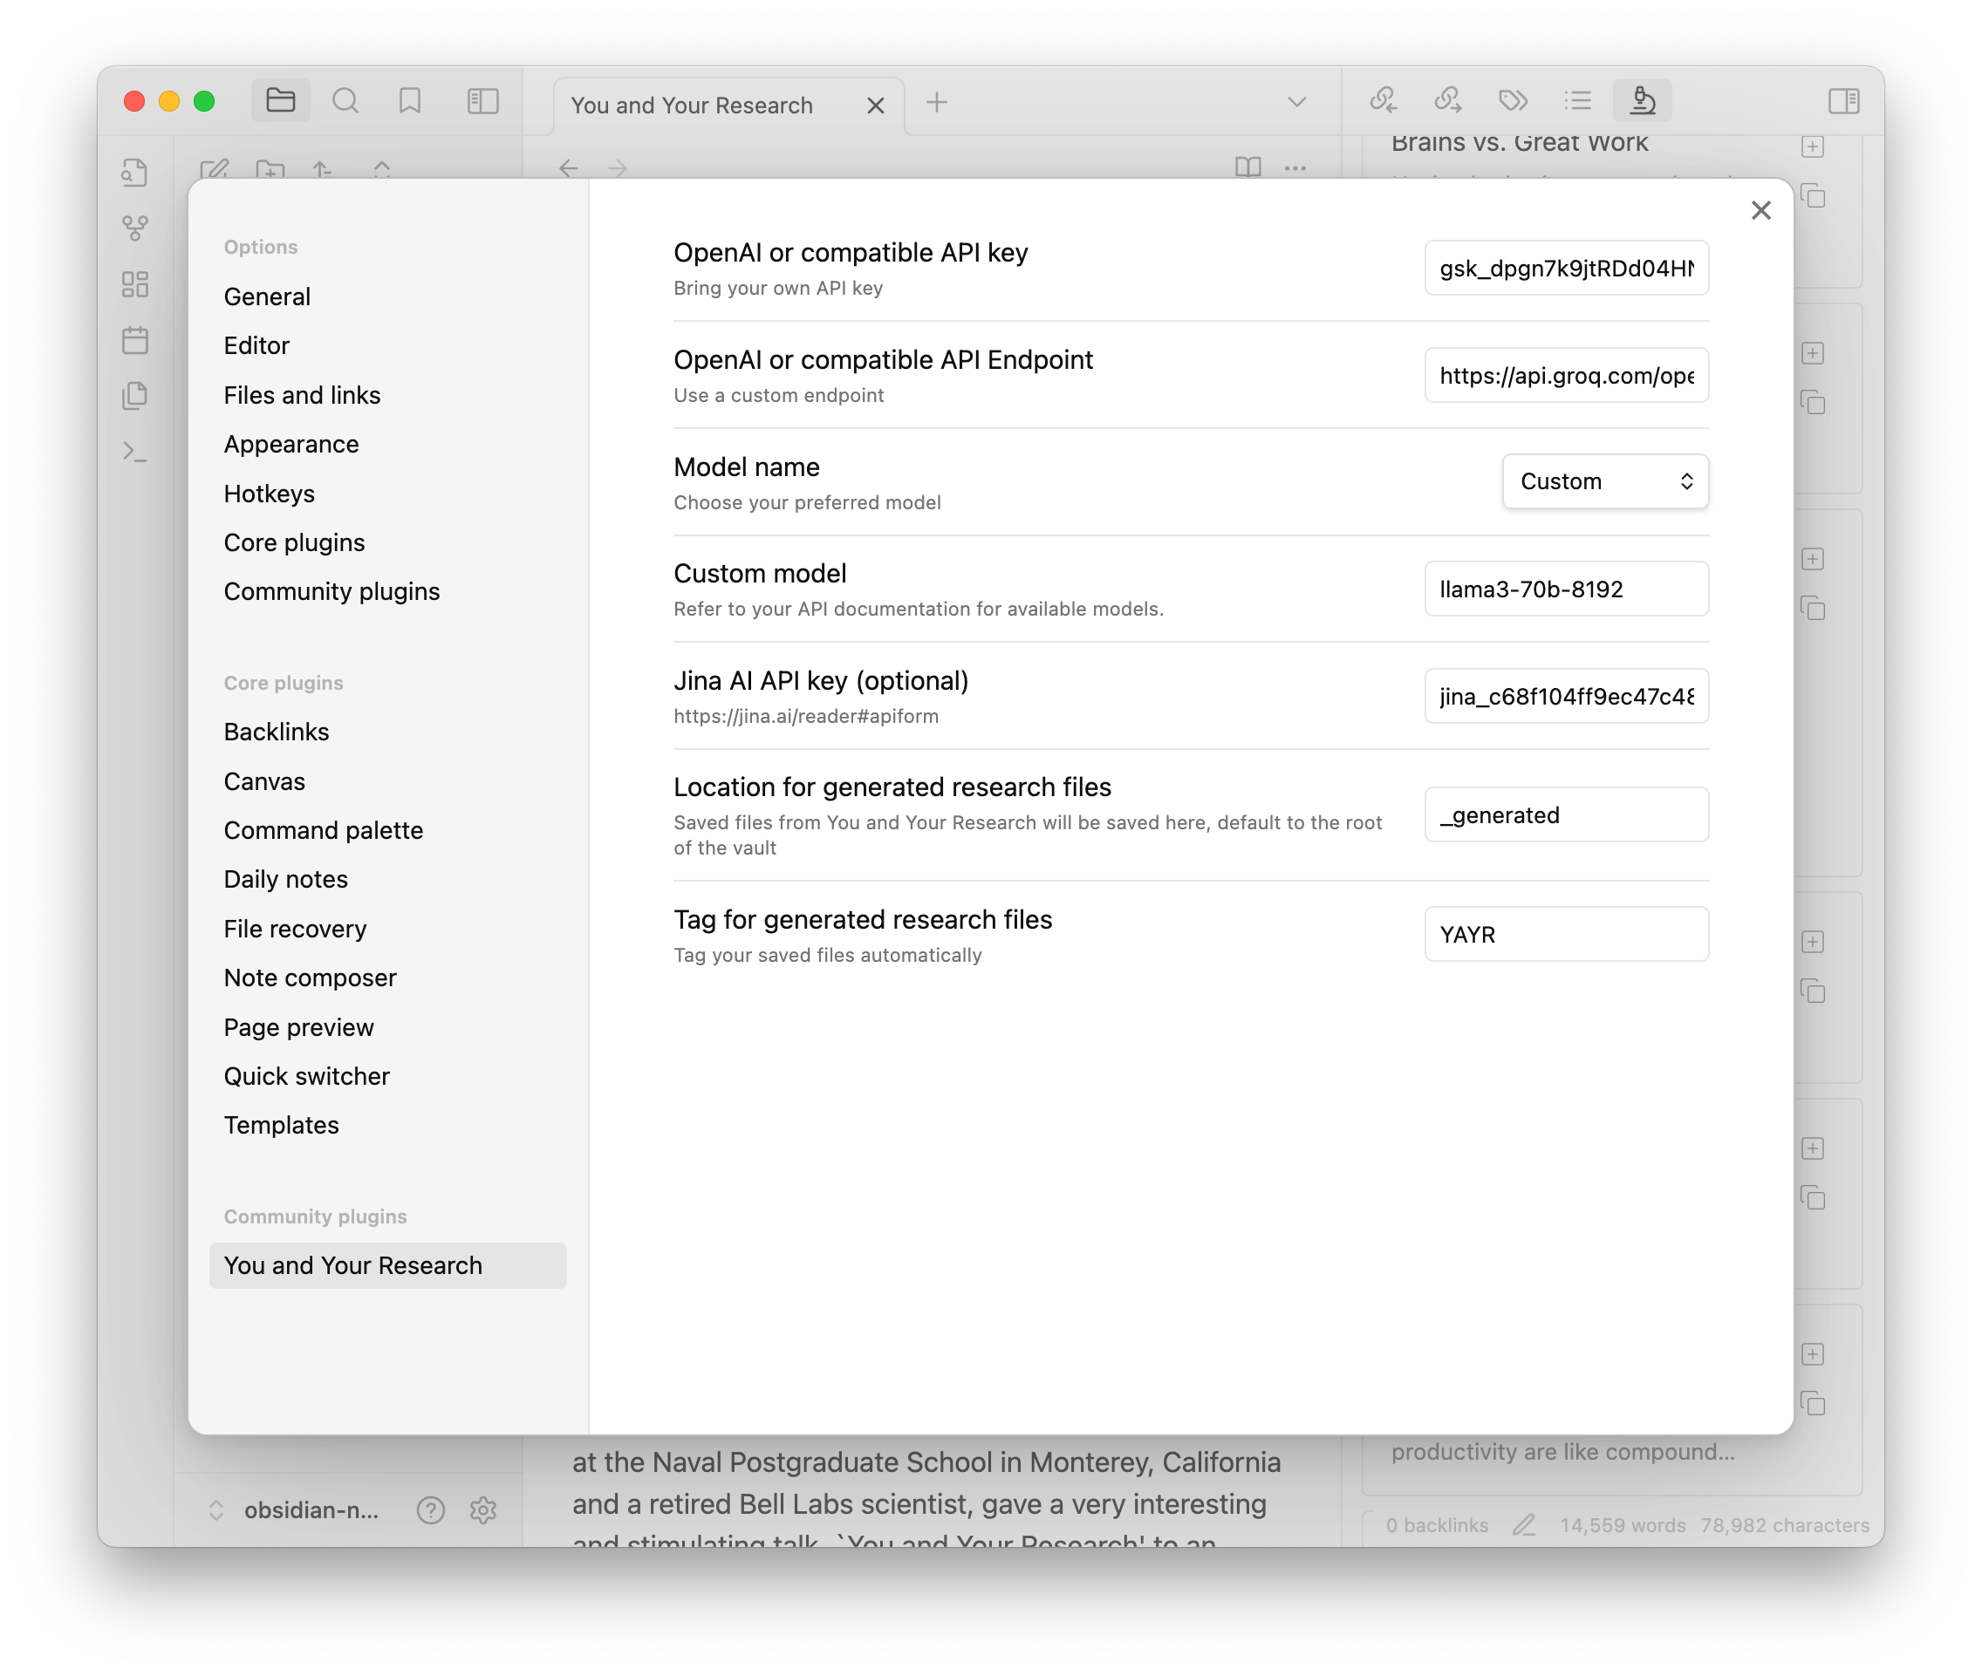Open graph view from the ribbon
The image size is (1982, 1676).
pyautogui.click(x=135, y=228)
